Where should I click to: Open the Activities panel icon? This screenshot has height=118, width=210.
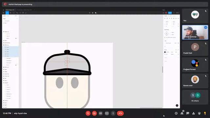click(x=194, y=113)
